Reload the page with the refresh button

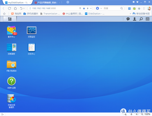9,8
